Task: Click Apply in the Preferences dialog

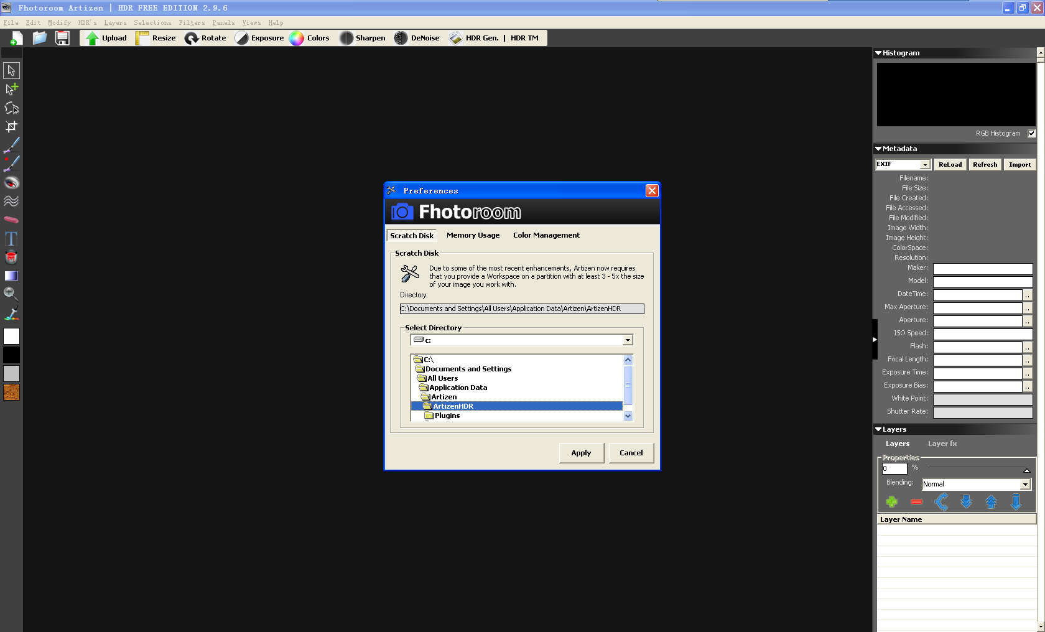Action: [581, 453]
